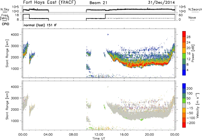202x140 pixels.
Task: Select the 'Beam 21' label
Action: click(98, 3)
